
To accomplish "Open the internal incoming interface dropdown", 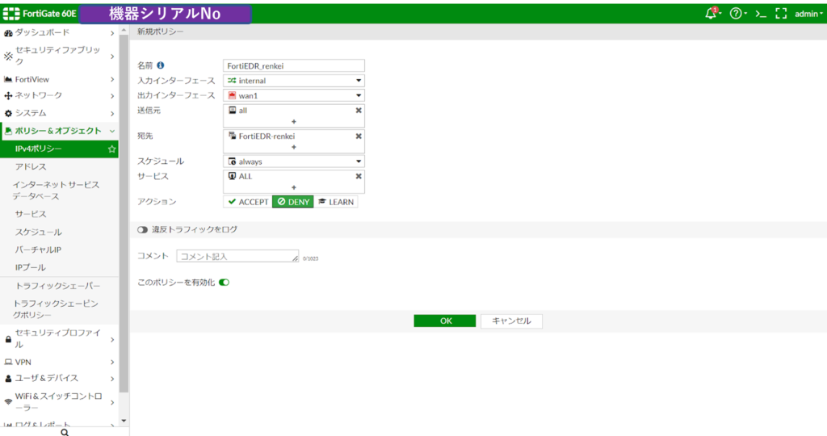I will point(294,81).
